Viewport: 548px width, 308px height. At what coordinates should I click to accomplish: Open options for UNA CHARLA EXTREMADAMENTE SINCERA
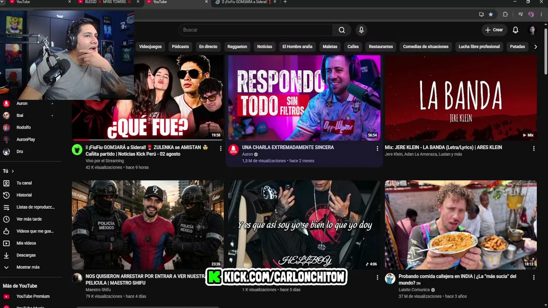tap(377, 148)
